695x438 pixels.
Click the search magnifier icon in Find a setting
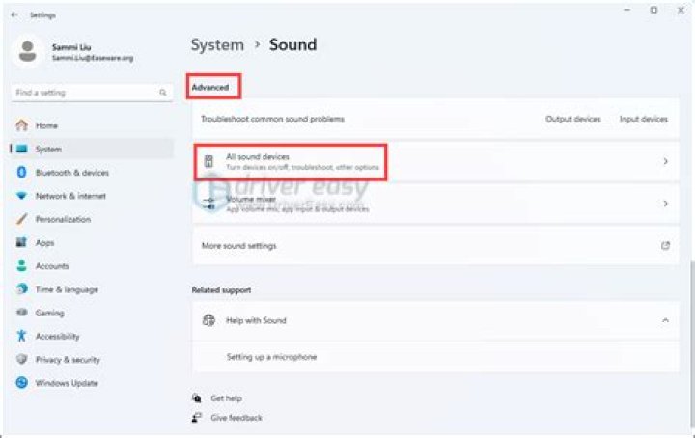pyautogui.click(x=163, y=93)
